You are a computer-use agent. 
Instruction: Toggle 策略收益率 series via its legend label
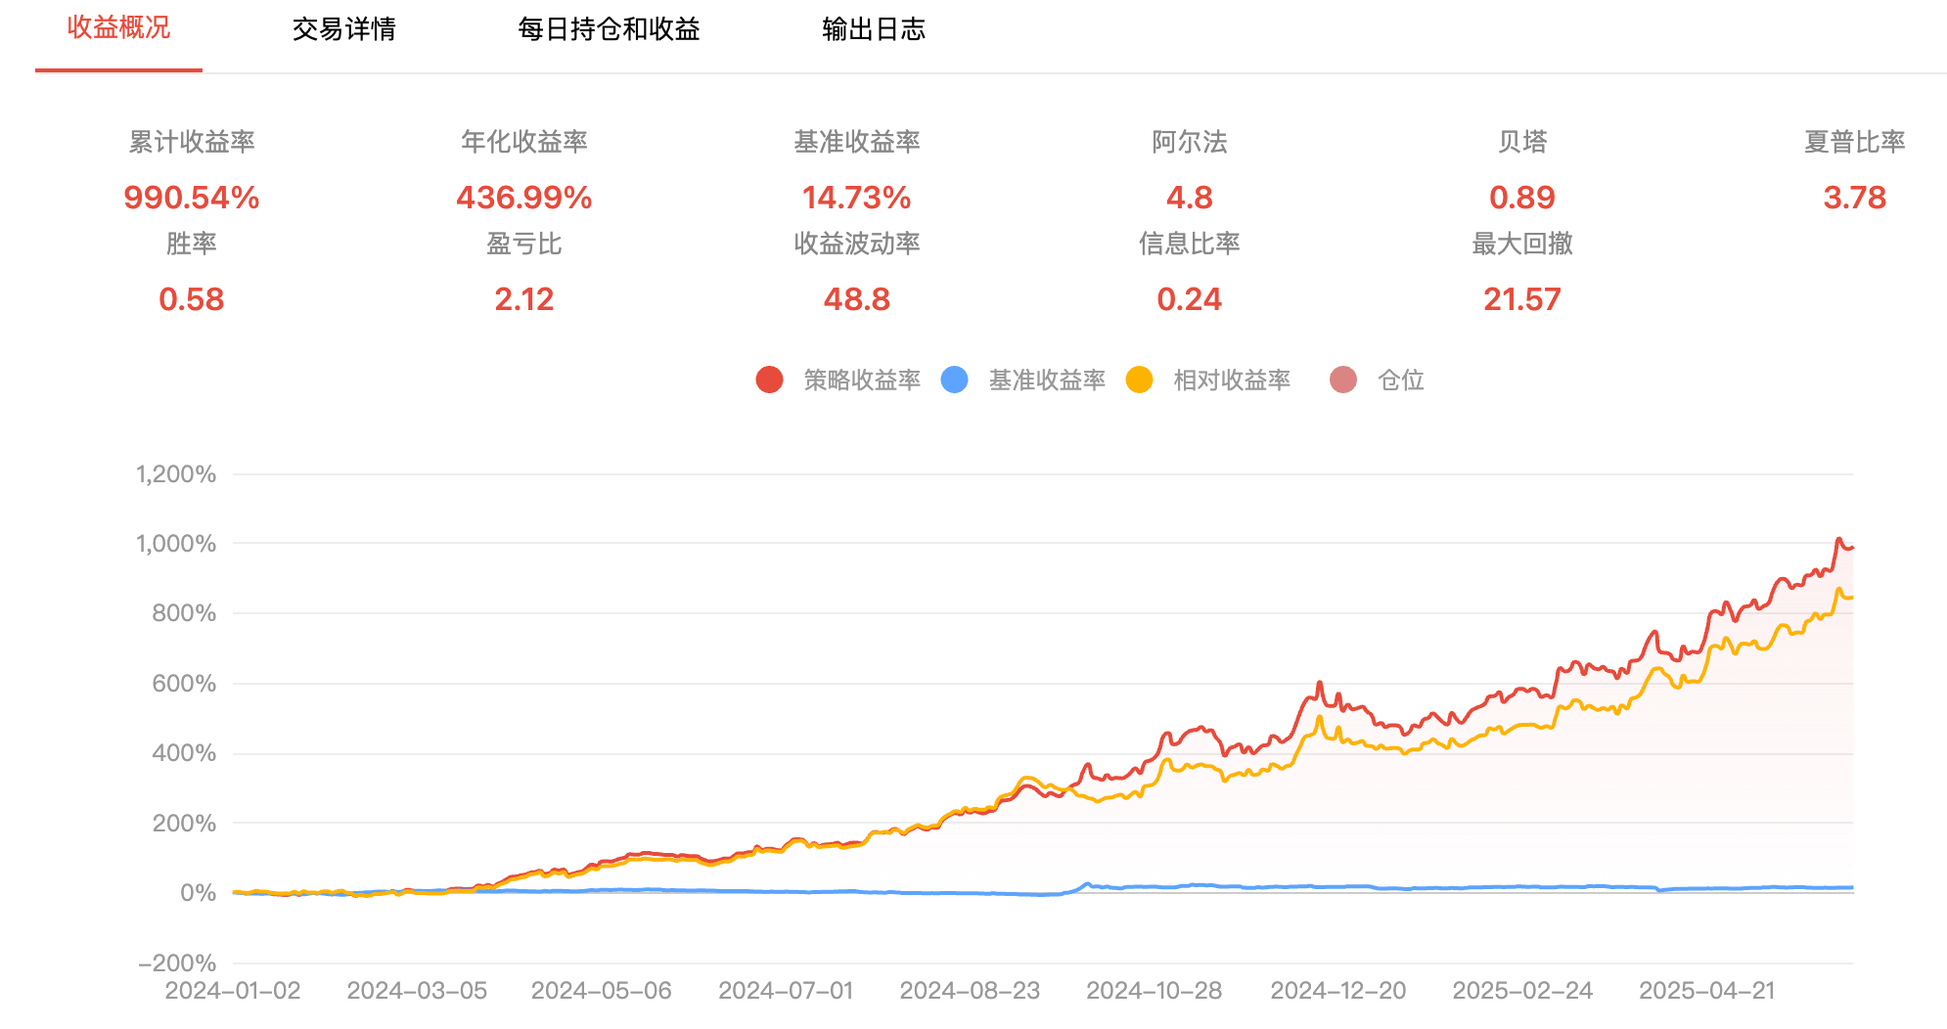[x=862, y=380]
